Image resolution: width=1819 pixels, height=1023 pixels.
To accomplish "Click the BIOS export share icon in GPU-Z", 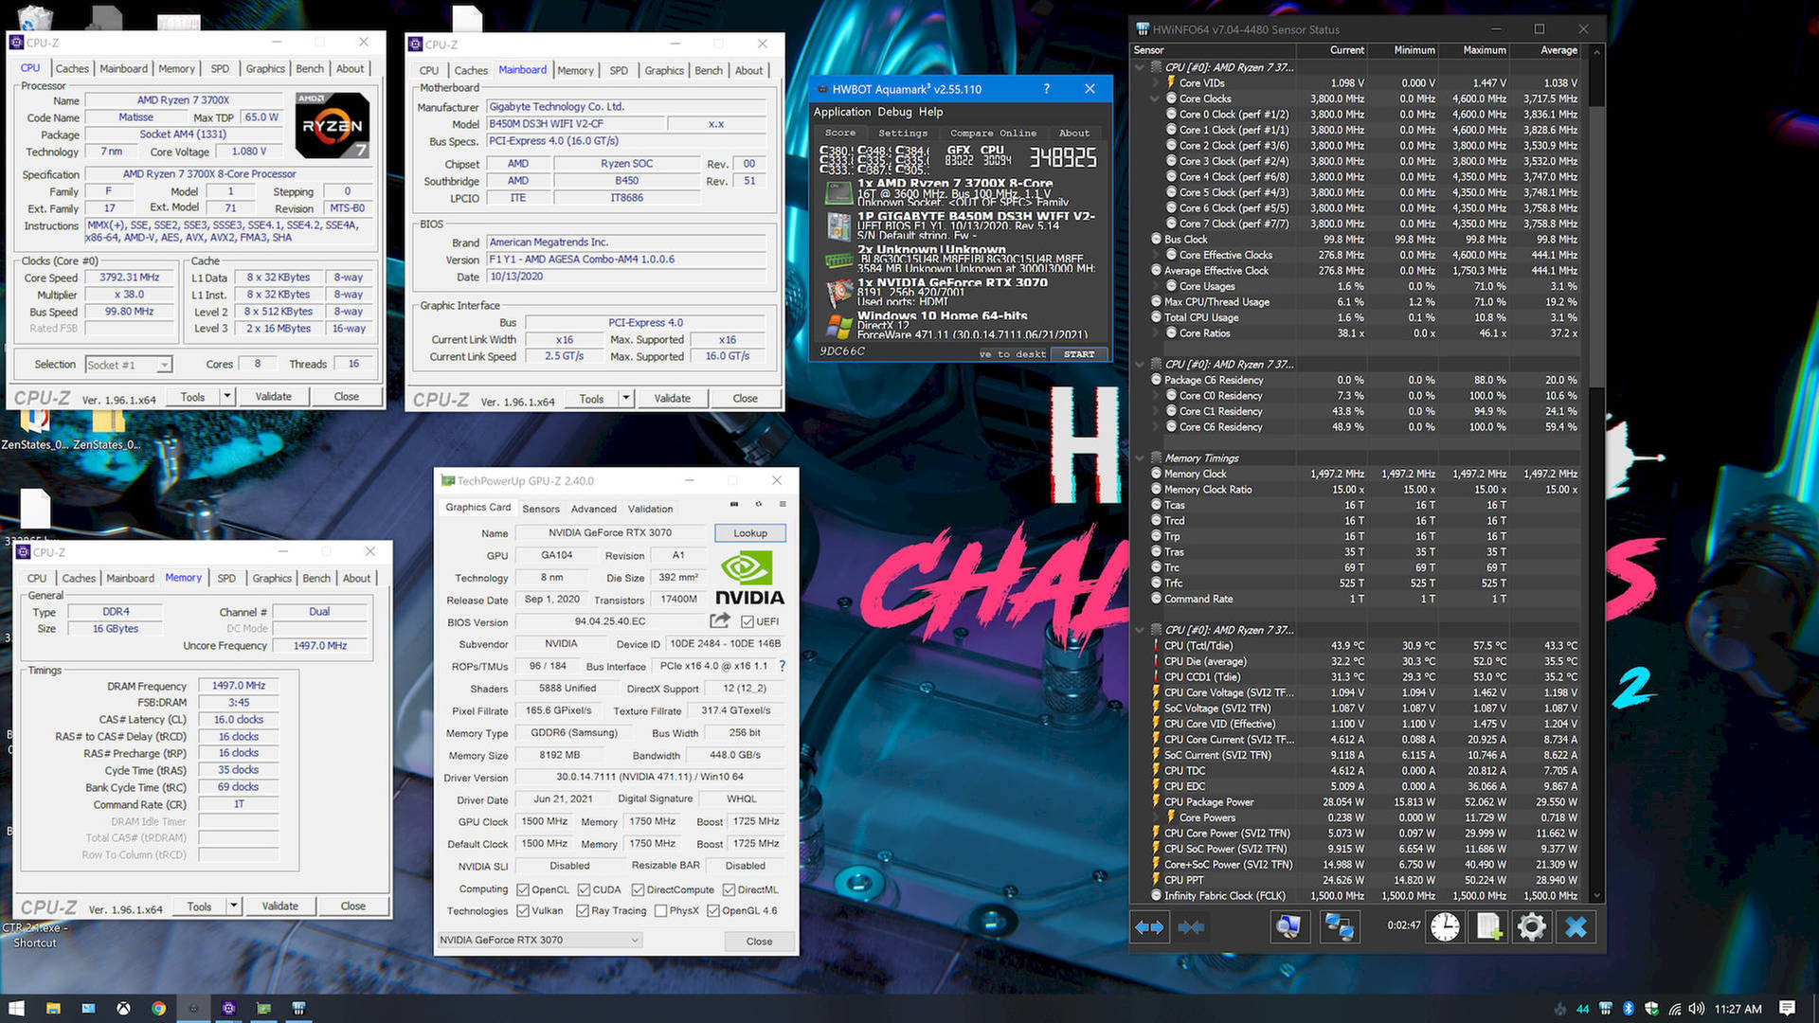I will coord(720,620).
